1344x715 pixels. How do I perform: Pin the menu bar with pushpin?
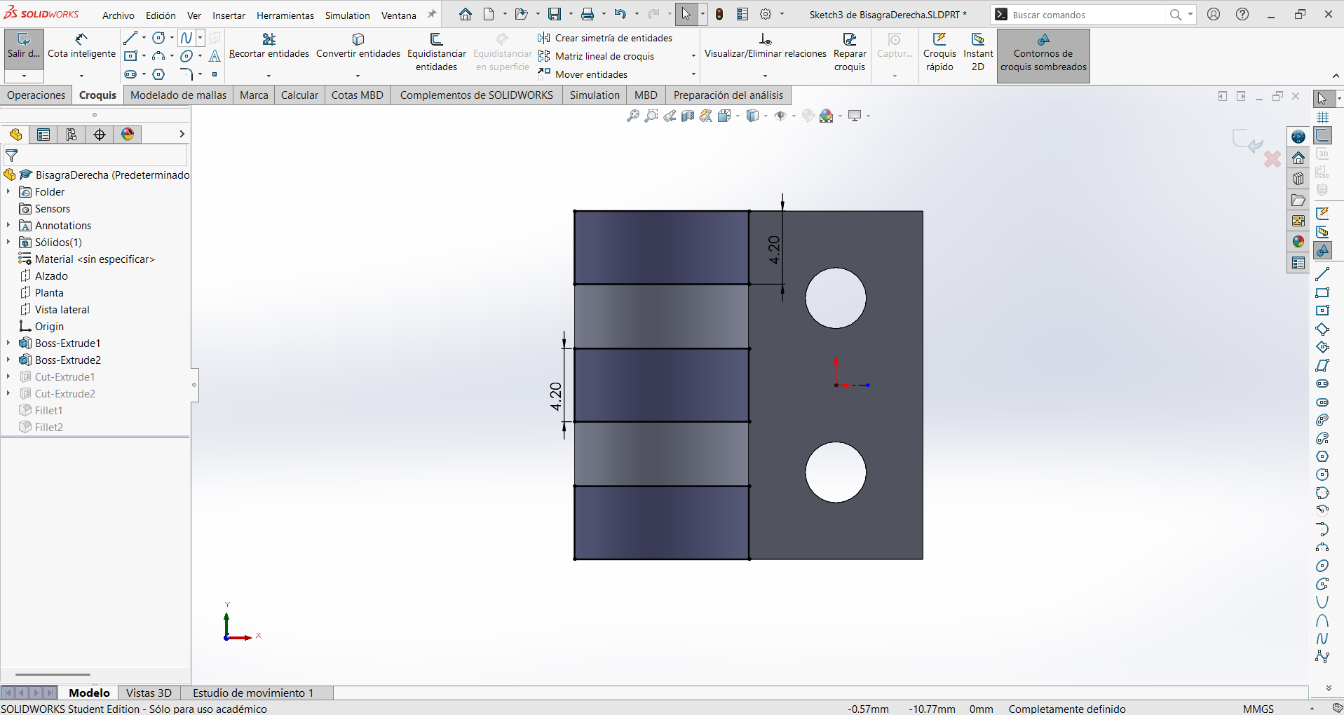coord(432,15)
